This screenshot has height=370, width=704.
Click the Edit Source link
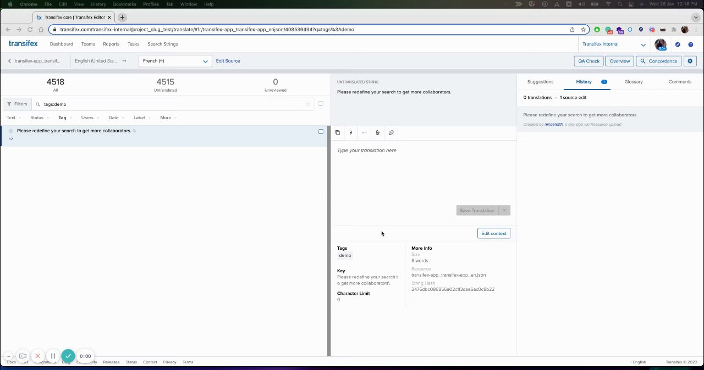[228, 61]
